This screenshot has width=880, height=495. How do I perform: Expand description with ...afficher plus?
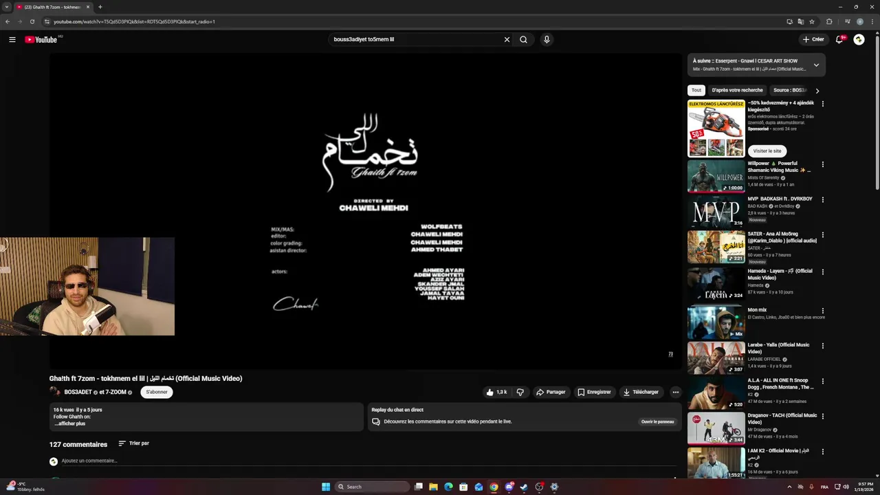pos(69,423)
